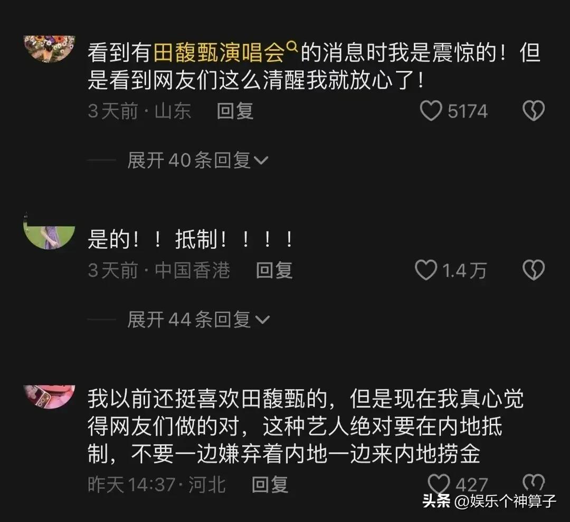This screenshot has width=570, height=522.
Task: Reply to the 中国香港 comment via 回复
Action: [274, 270]
